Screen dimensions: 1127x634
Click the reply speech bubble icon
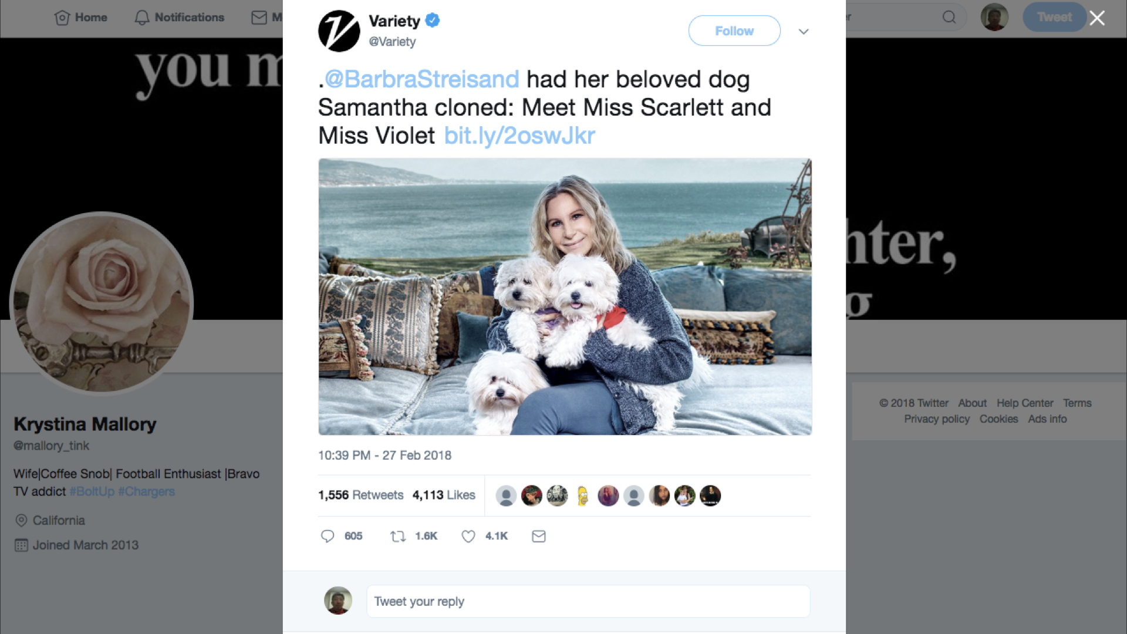(328, 536)
